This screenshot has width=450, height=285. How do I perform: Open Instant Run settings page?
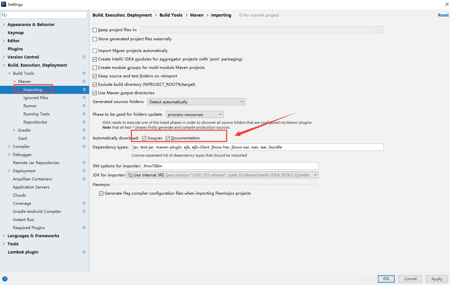23,219
